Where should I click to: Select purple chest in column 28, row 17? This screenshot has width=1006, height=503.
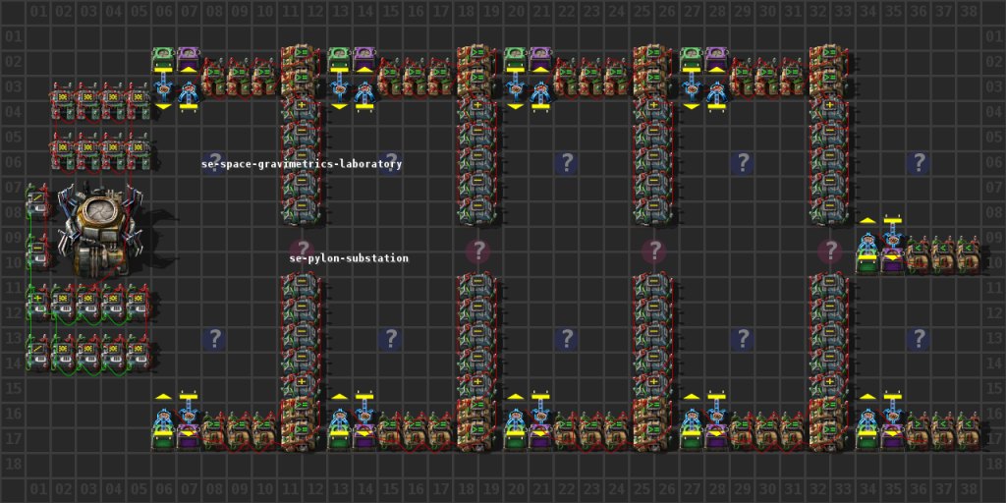716,439
